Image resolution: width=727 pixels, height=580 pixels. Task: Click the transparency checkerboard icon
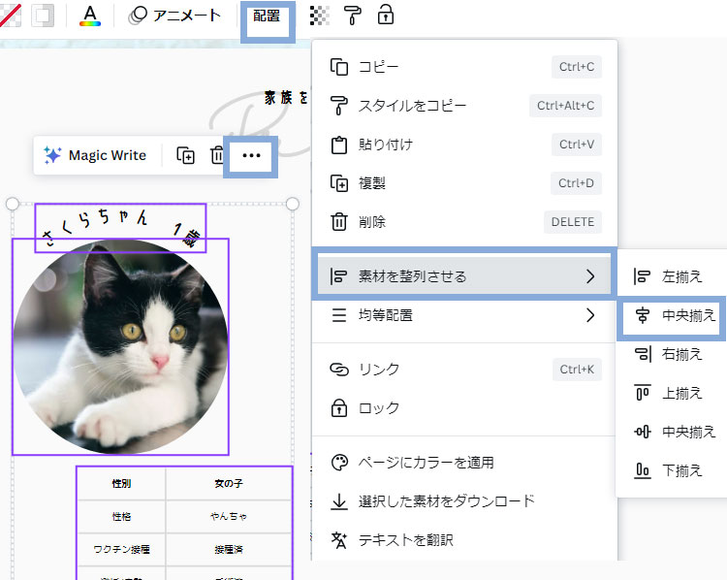320,16
